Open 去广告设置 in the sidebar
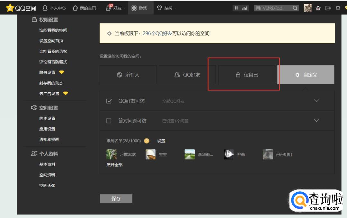347x218 pixels. point(49,94)
